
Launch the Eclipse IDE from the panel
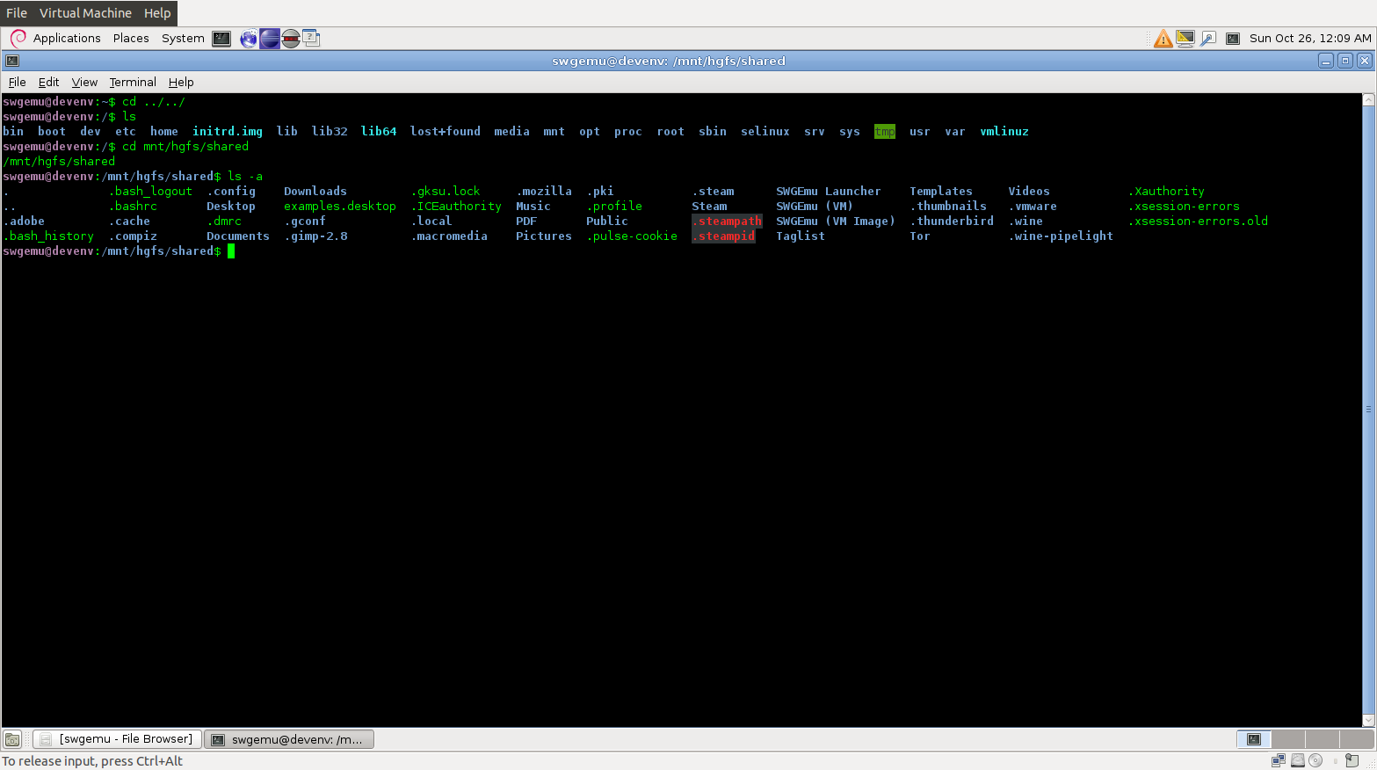click(x=270, y=39)
